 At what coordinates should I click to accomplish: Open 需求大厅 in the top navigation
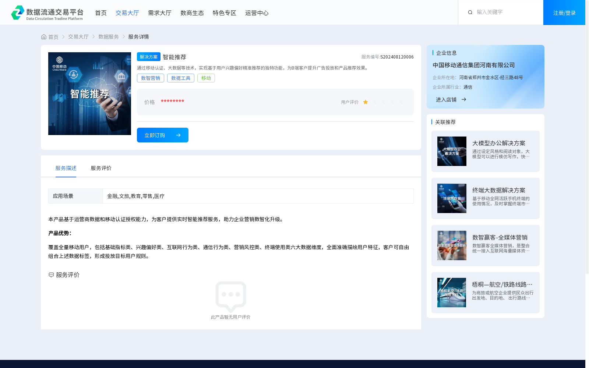pyautogui.click(x=160, y=13)
